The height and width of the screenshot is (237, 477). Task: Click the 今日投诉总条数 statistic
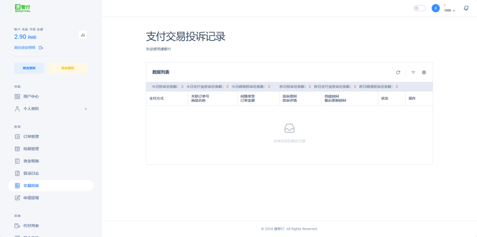click(167, 87)
